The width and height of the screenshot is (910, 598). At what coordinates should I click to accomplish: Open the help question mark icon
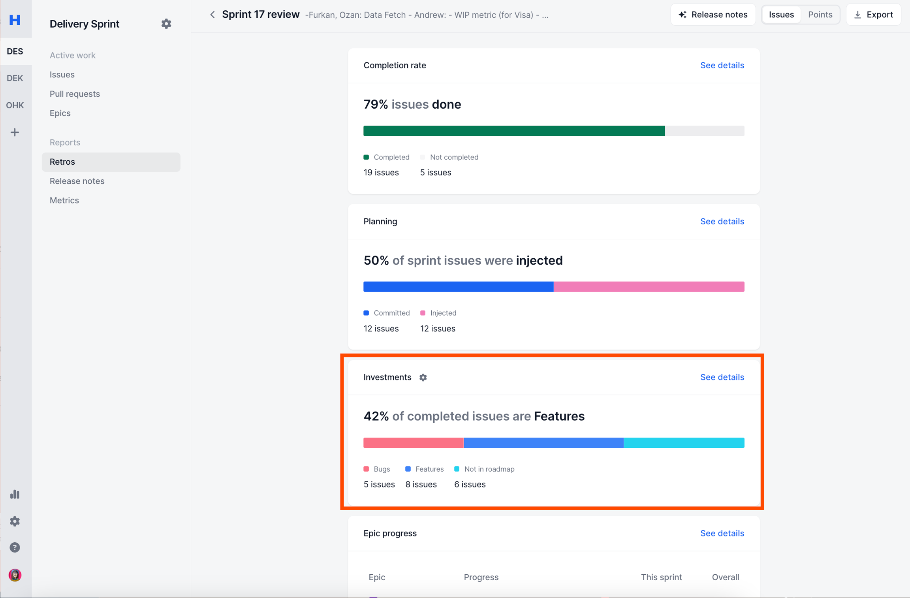15,547
